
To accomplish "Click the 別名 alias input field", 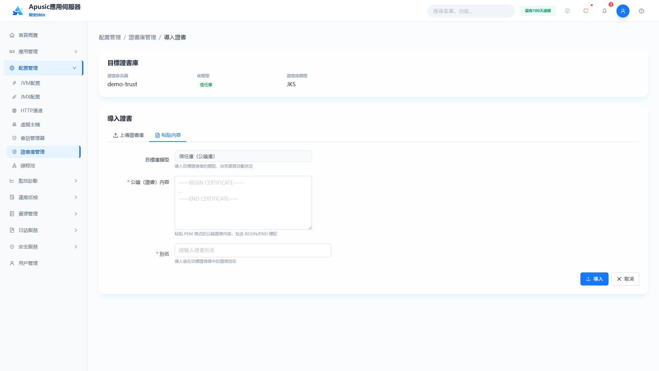I will [x=253, y=250].
